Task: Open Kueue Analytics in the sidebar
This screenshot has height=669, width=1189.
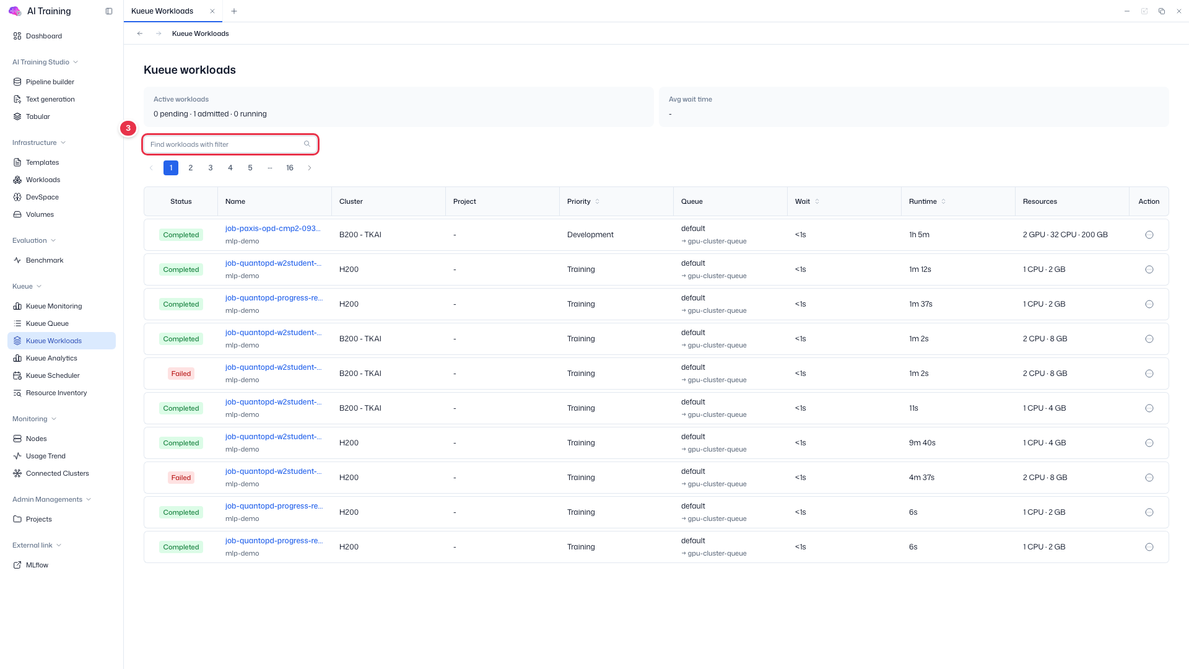Action: point(61,358)
